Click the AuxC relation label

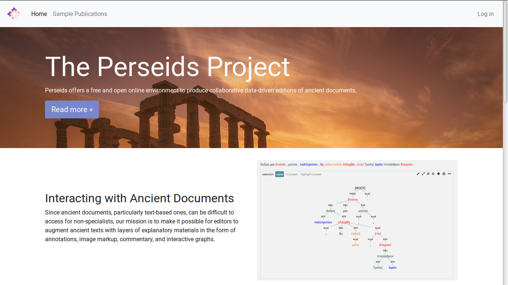pyautogui.click(x=378, y=228)
